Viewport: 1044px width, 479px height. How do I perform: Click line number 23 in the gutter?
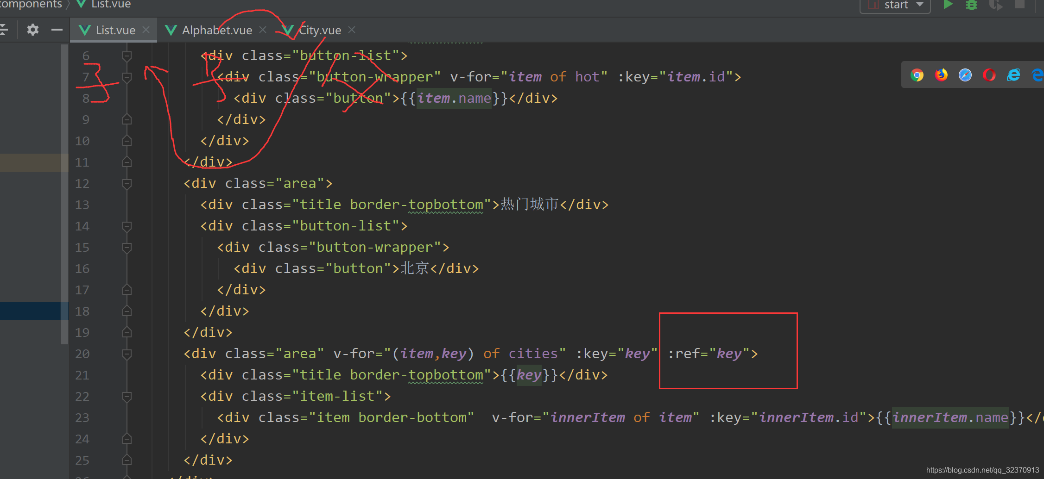[82, 418]
